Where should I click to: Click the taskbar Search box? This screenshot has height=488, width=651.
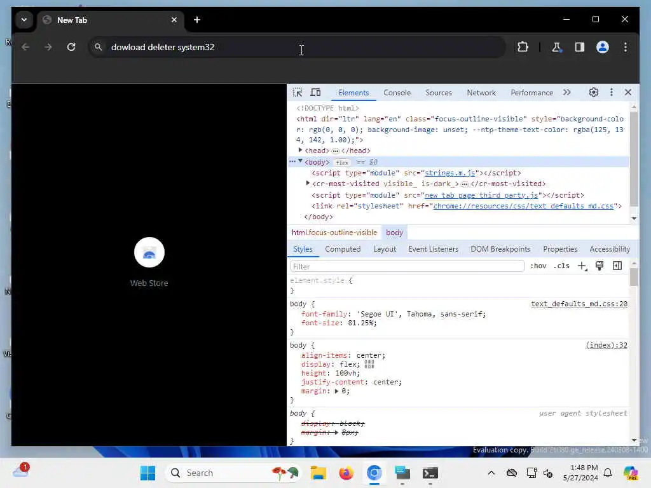[x=234, y=473]
